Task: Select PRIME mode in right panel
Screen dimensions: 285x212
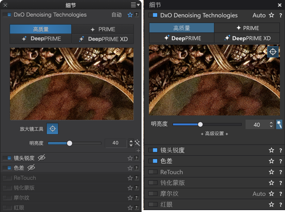Action: pos(247,28)
